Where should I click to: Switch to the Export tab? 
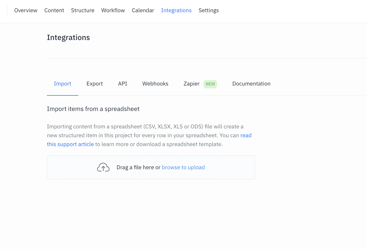(x=94, y=84)
